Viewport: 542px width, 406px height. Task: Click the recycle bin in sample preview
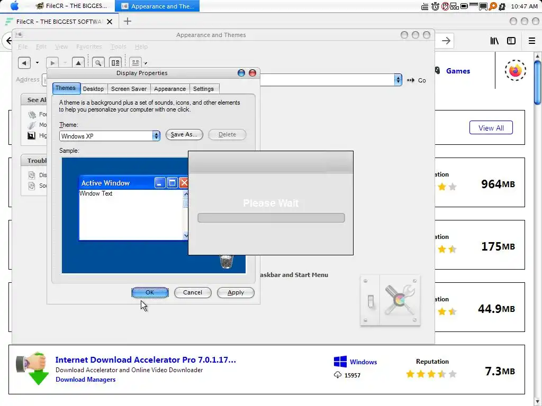pos(227,262)
